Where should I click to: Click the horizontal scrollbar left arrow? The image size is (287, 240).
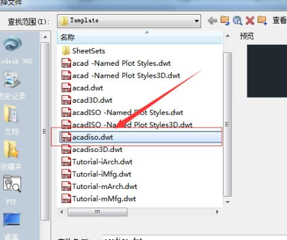[61, 212]
